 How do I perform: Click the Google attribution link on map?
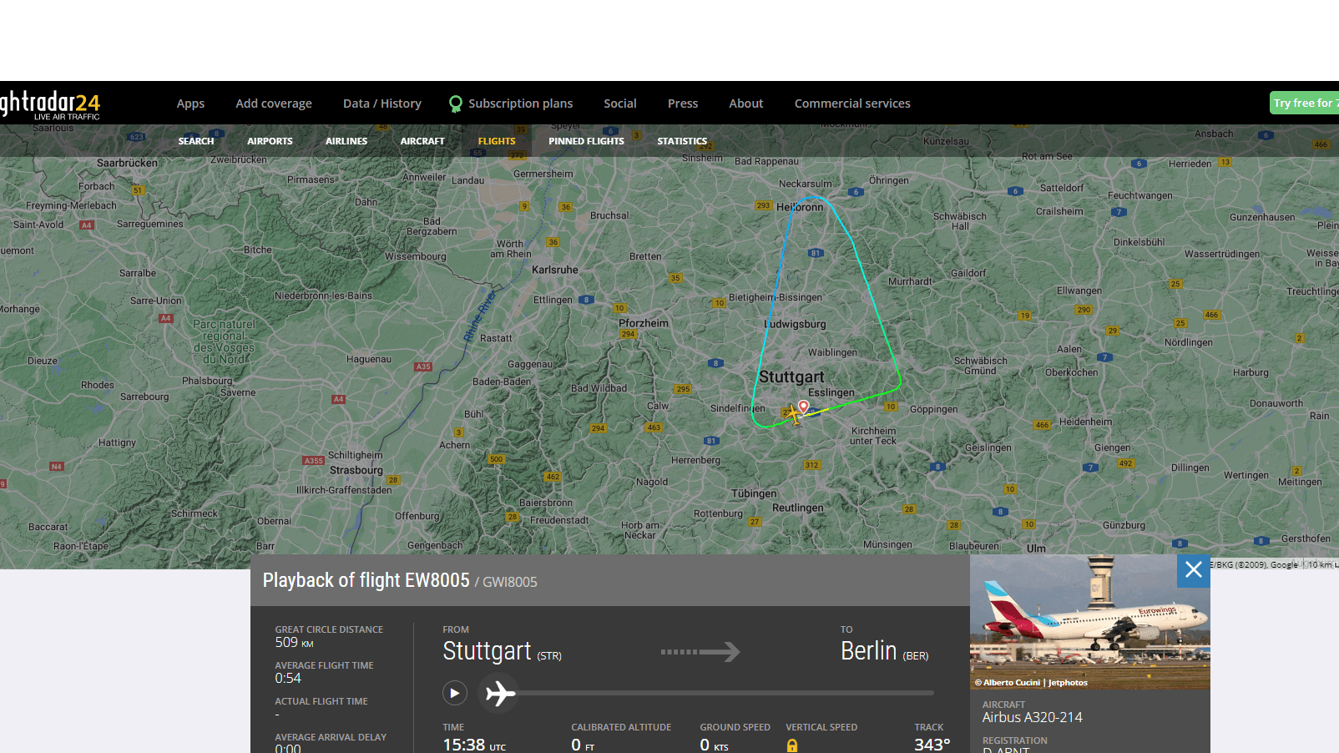point(1284,564)
